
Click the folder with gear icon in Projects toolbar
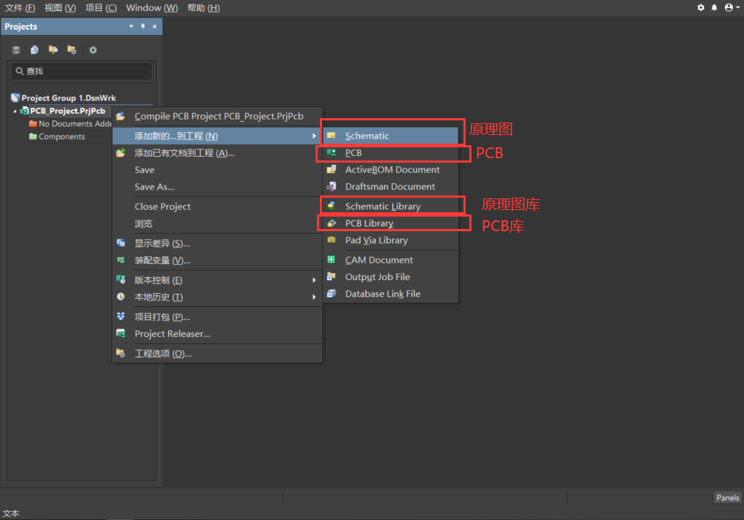click(x=71, y=50)
